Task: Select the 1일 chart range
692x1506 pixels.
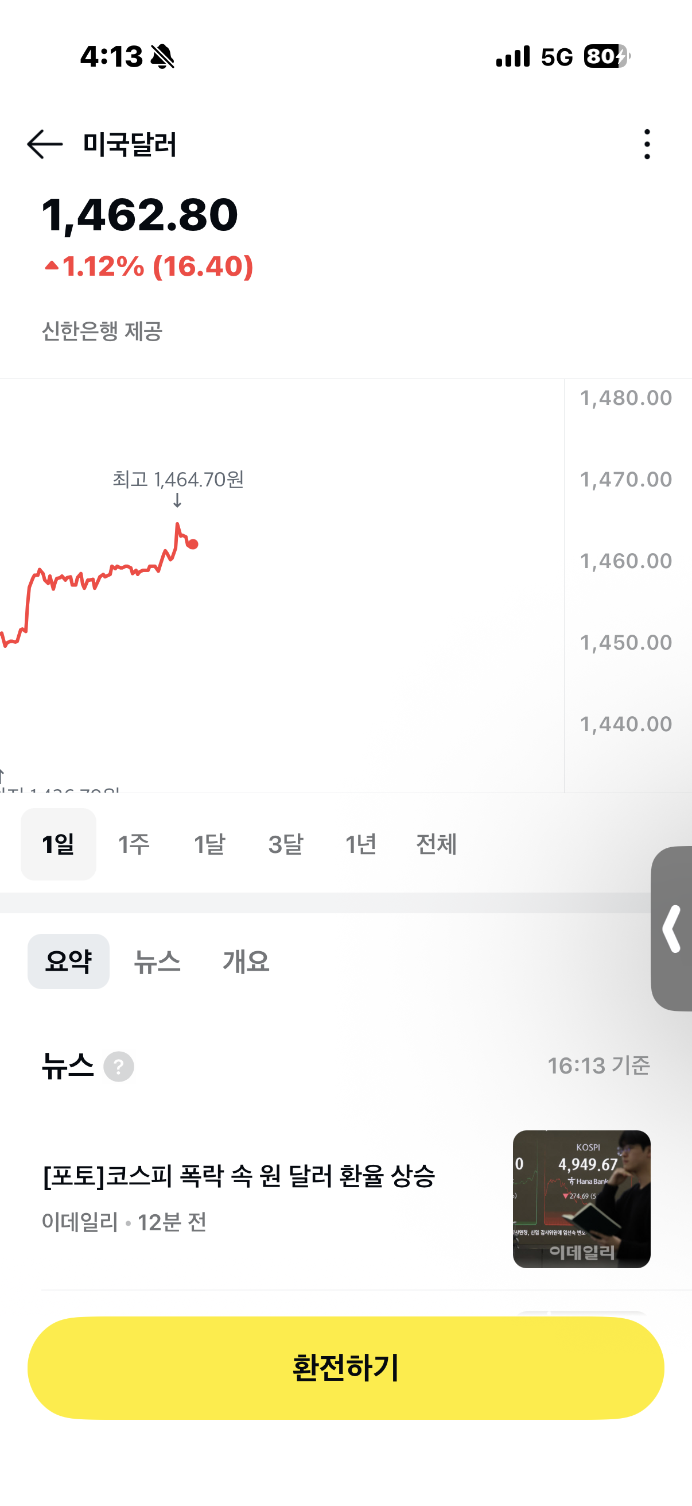Action: [x=59, y=844]
